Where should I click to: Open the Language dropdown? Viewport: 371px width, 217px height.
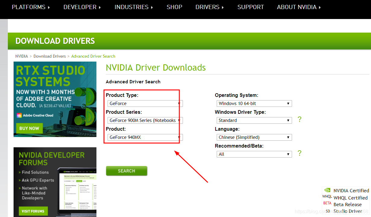254,137
